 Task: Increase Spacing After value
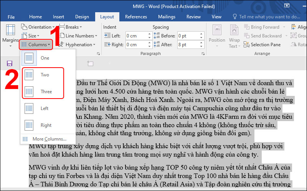pos(201,43)
